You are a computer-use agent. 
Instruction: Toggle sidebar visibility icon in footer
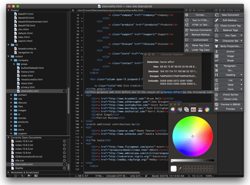36,176
